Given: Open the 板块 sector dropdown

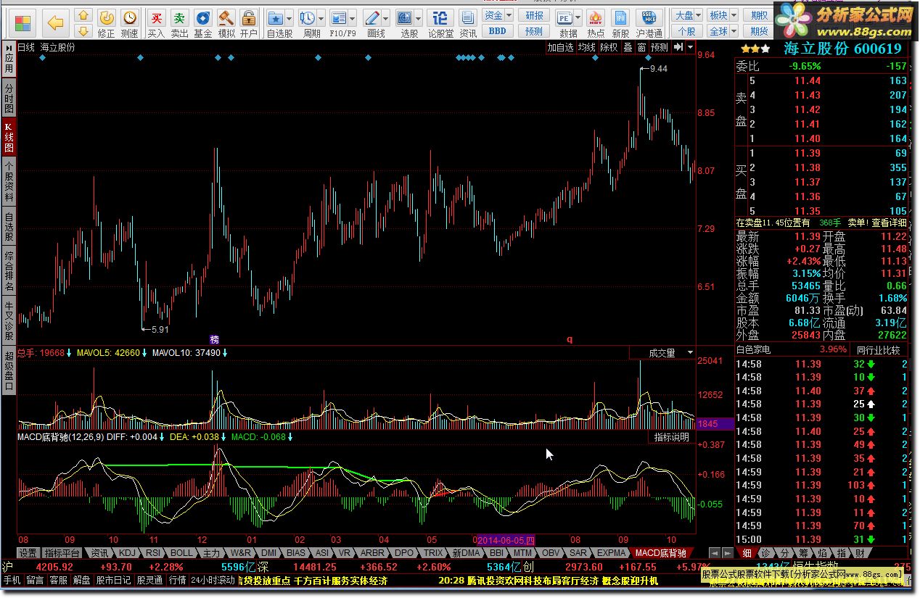Looking at the screenshot, I should click(722, 15).
